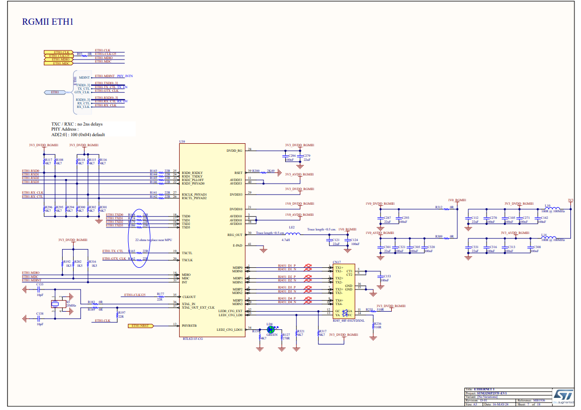Select the LED2_CFG_LDO1 pin label
Image resolution: width=581 pixels, height=410 pixels.
pyautogui.click(x=229, y=330)
